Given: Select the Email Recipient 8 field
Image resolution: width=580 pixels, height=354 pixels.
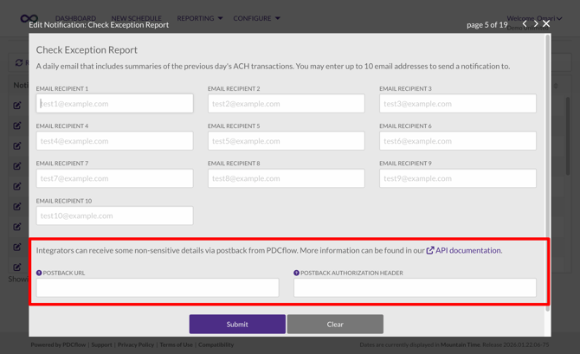Looking at the screenshot, I should pyautogui.click(x=286, y=178).
